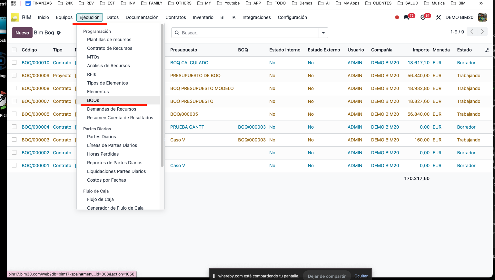The height and width of the screenshot is (280, 495).
Task: Open the activities clock icon with badge 61
Action: click(423, 17)
